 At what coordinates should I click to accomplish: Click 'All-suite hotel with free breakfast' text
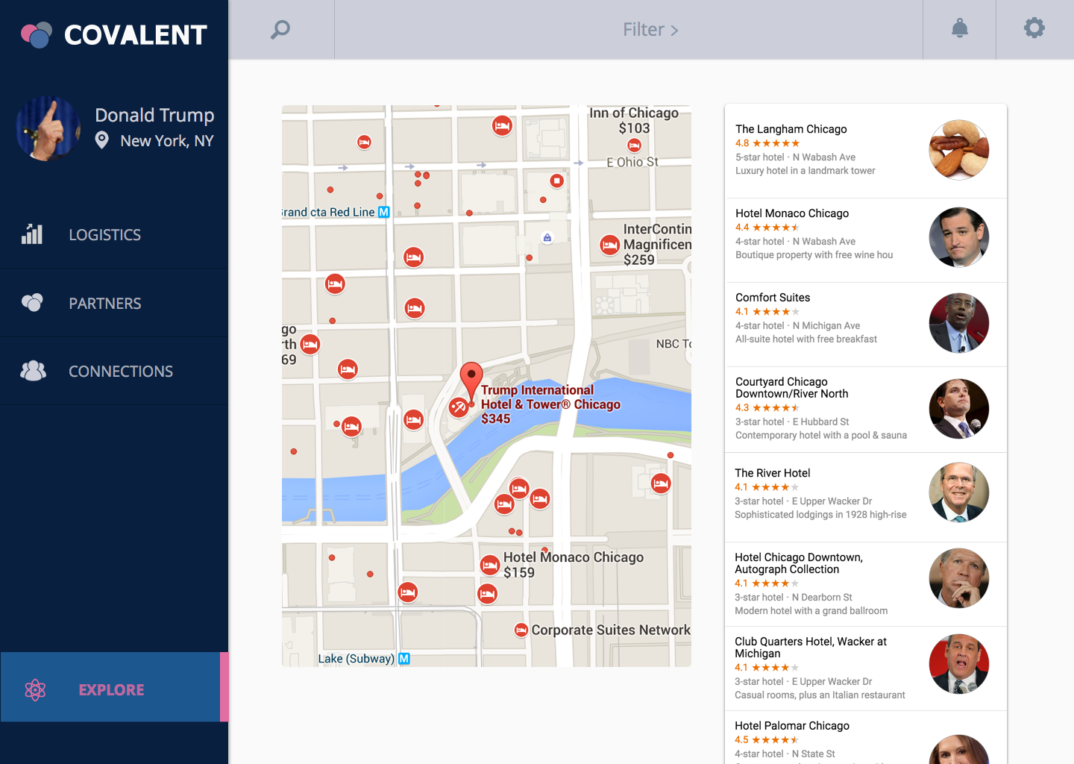[806, 339]
